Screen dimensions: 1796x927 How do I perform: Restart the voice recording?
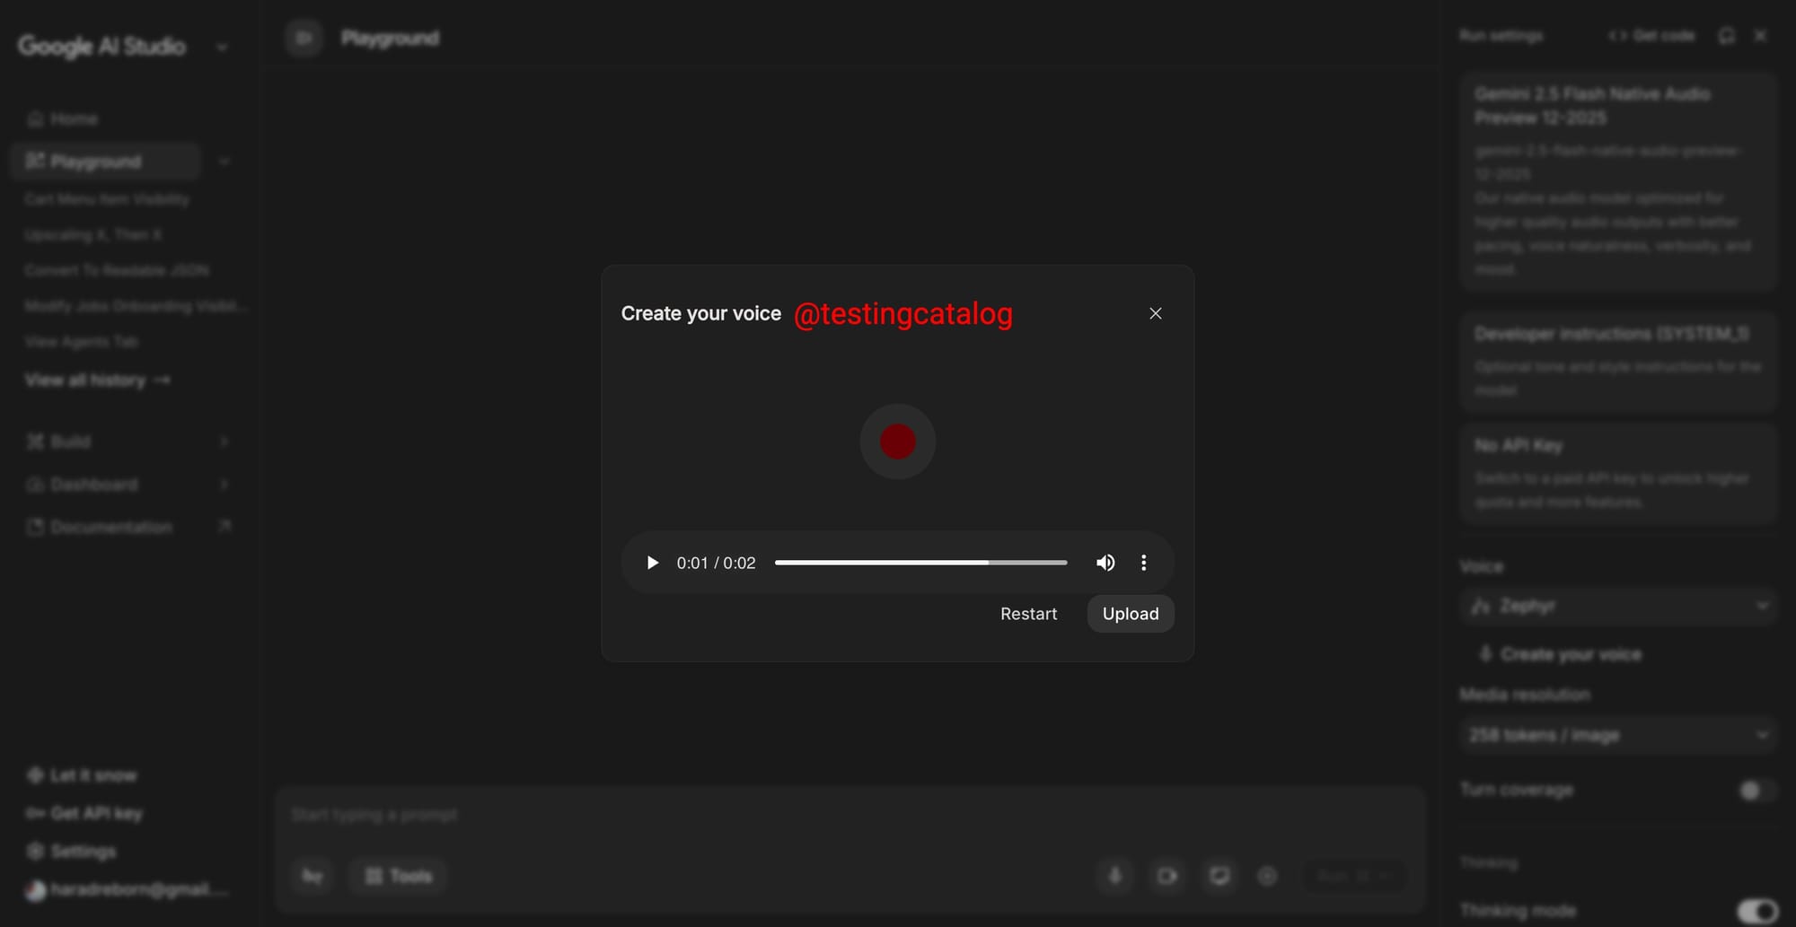point(1028,613)
